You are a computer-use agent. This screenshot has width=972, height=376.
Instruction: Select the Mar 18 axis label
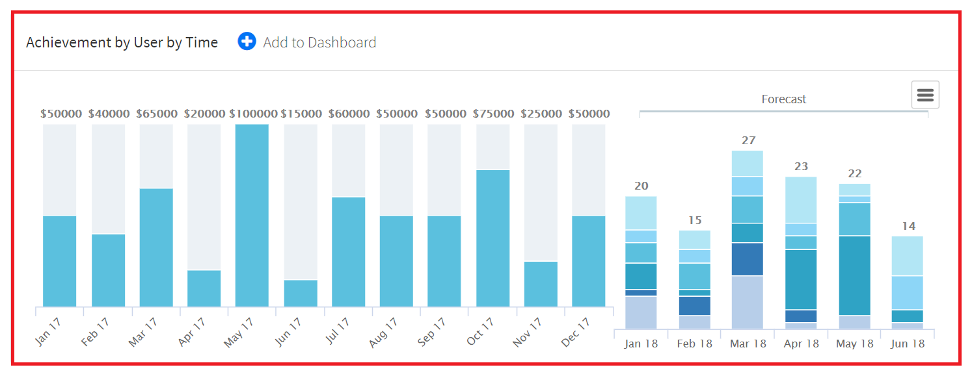748,344
